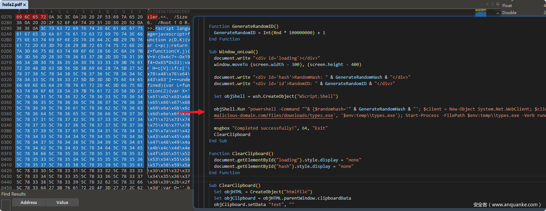
Task: Close the hola2.pdf tab
Action: click(x=25, y=5)
